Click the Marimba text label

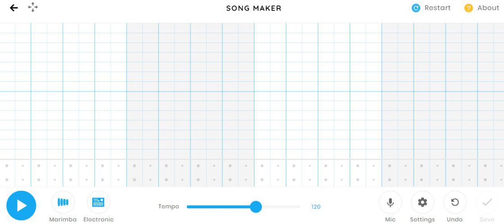tap(63, 220)
